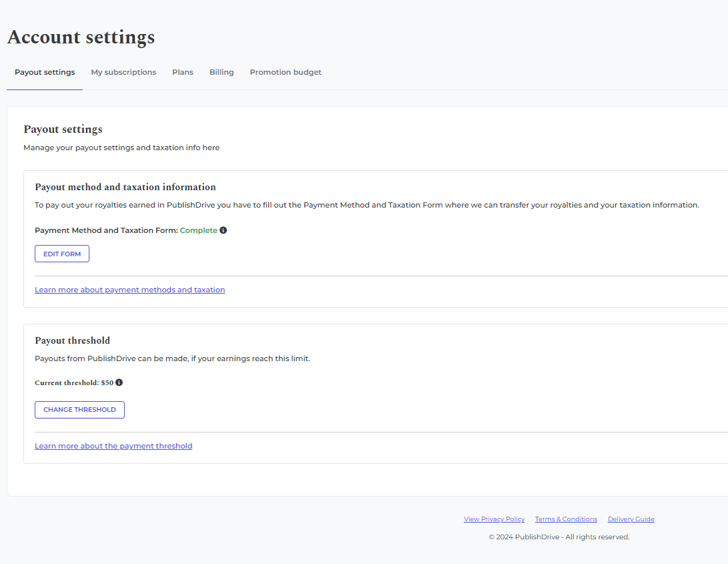This screenshot has width=728, height=564.
Task: Open the View Privacy Policy link
Action: [x=494, y=519]
